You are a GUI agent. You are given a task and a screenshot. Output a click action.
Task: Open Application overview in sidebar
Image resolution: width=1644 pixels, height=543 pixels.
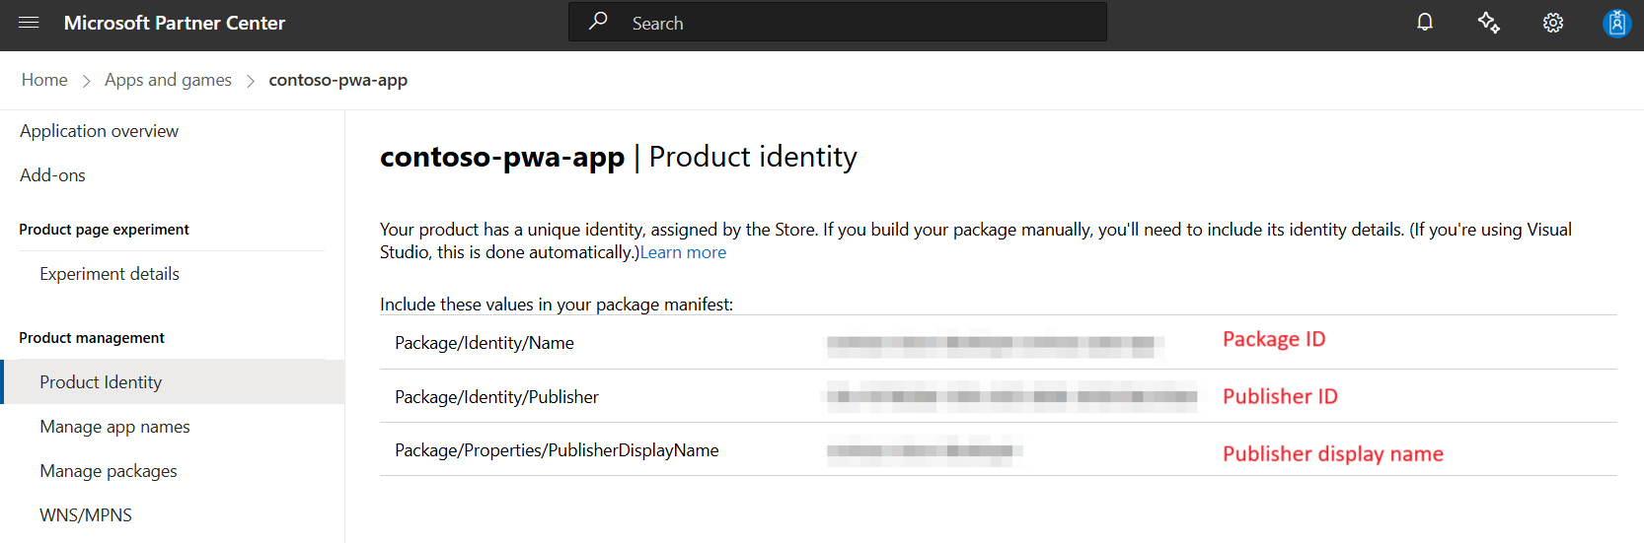(x=99, y=131)
